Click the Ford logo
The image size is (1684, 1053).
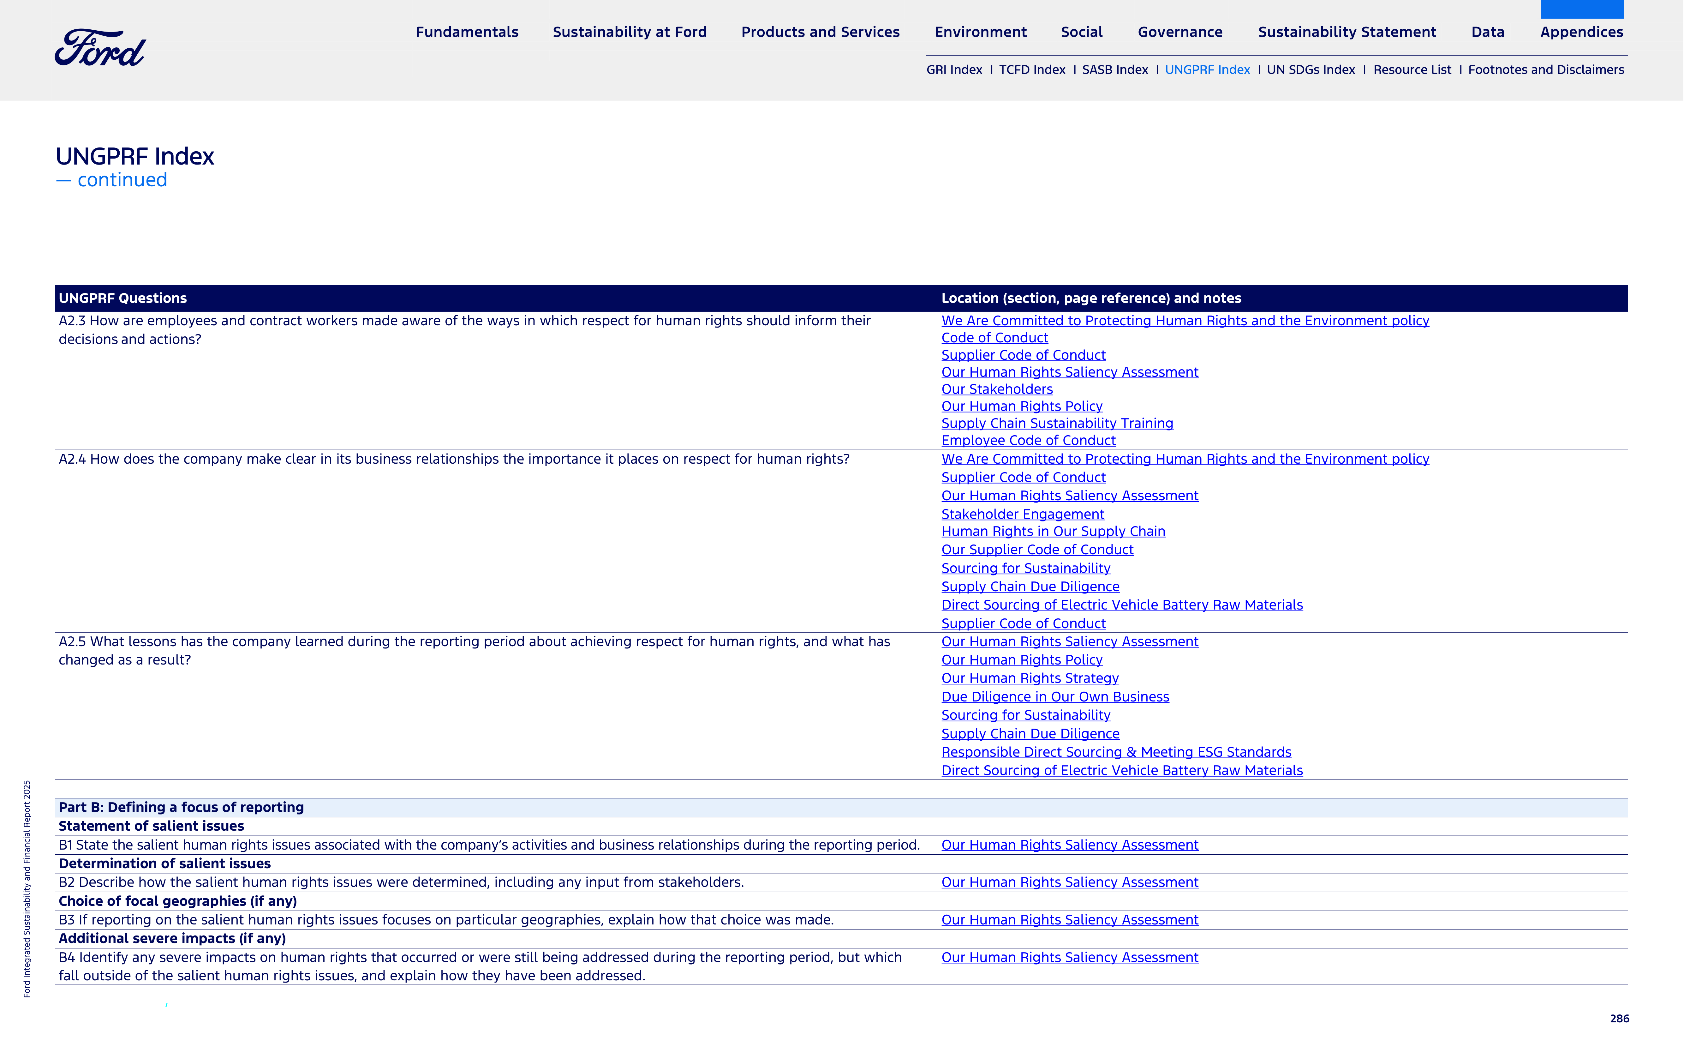[x=100, y=48]
